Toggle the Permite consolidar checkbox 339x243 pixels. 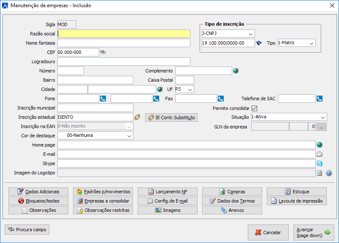(254, 108)
